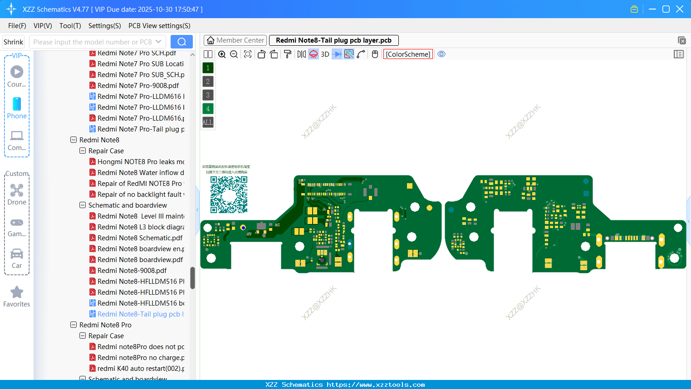Screen dimensions: 691x389
Task: Open the ColorScheme selector
Action: point(407,54)
